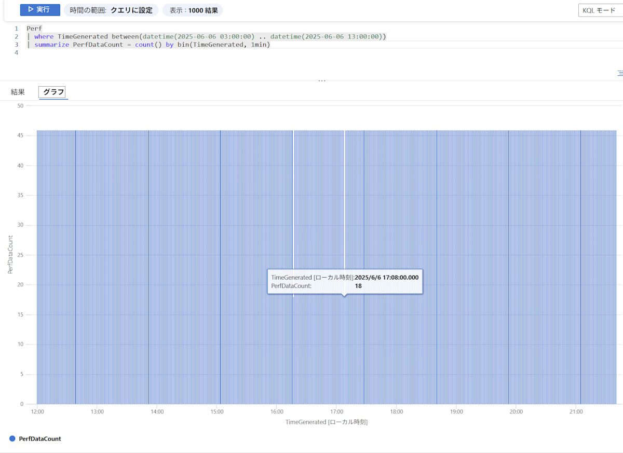Click the y-axis value 40
The height and width of the screenshot is (453, 623).
(x=20, y=166)
